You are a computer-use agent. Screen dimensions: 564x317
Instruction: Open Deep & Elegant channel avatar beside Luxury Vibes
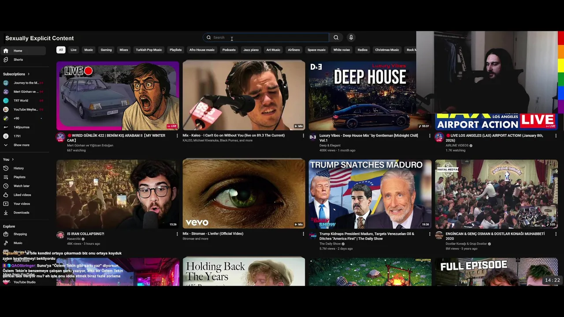pyautogui.click(x=313, y=137)
